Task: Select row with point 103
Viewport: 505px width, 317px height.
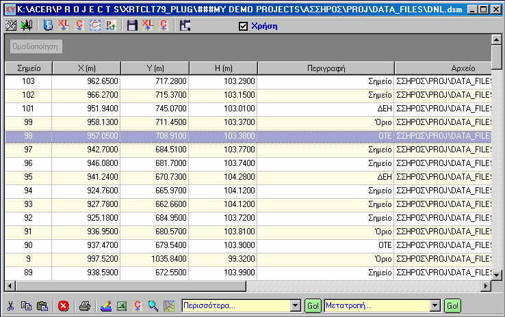Action: (x=248, y=82)
